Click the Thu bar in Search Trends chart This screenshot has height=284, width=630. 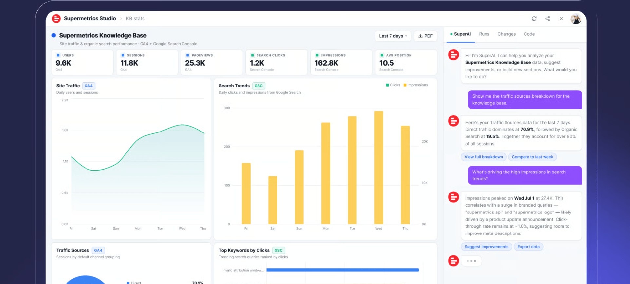[x=405, y=175]
